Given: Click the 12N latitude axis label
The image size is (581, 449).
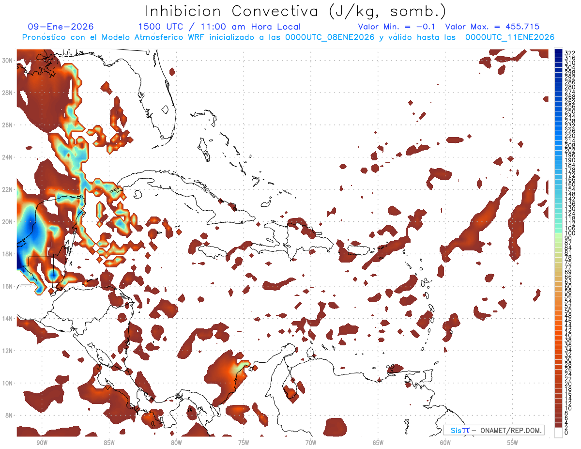Looking at the screenshot, I should coord(7,351).
